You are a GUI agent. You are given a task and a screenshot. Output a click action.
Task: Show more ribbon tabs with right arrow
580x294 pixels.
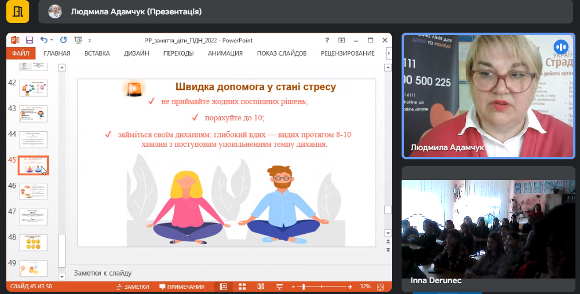[388, 53]
